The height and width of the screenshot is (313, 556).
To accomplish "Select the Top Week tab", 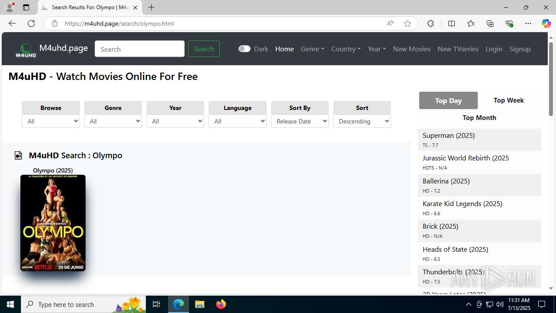I will click(509, 100).
